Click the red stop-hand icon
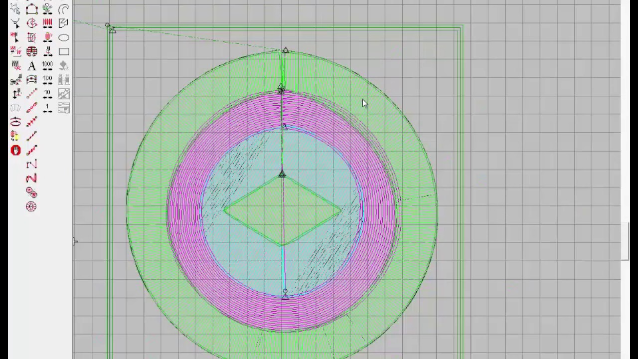The height and width of the screenshot is (359, 638). pyautogui.click(x=15, y=150)
